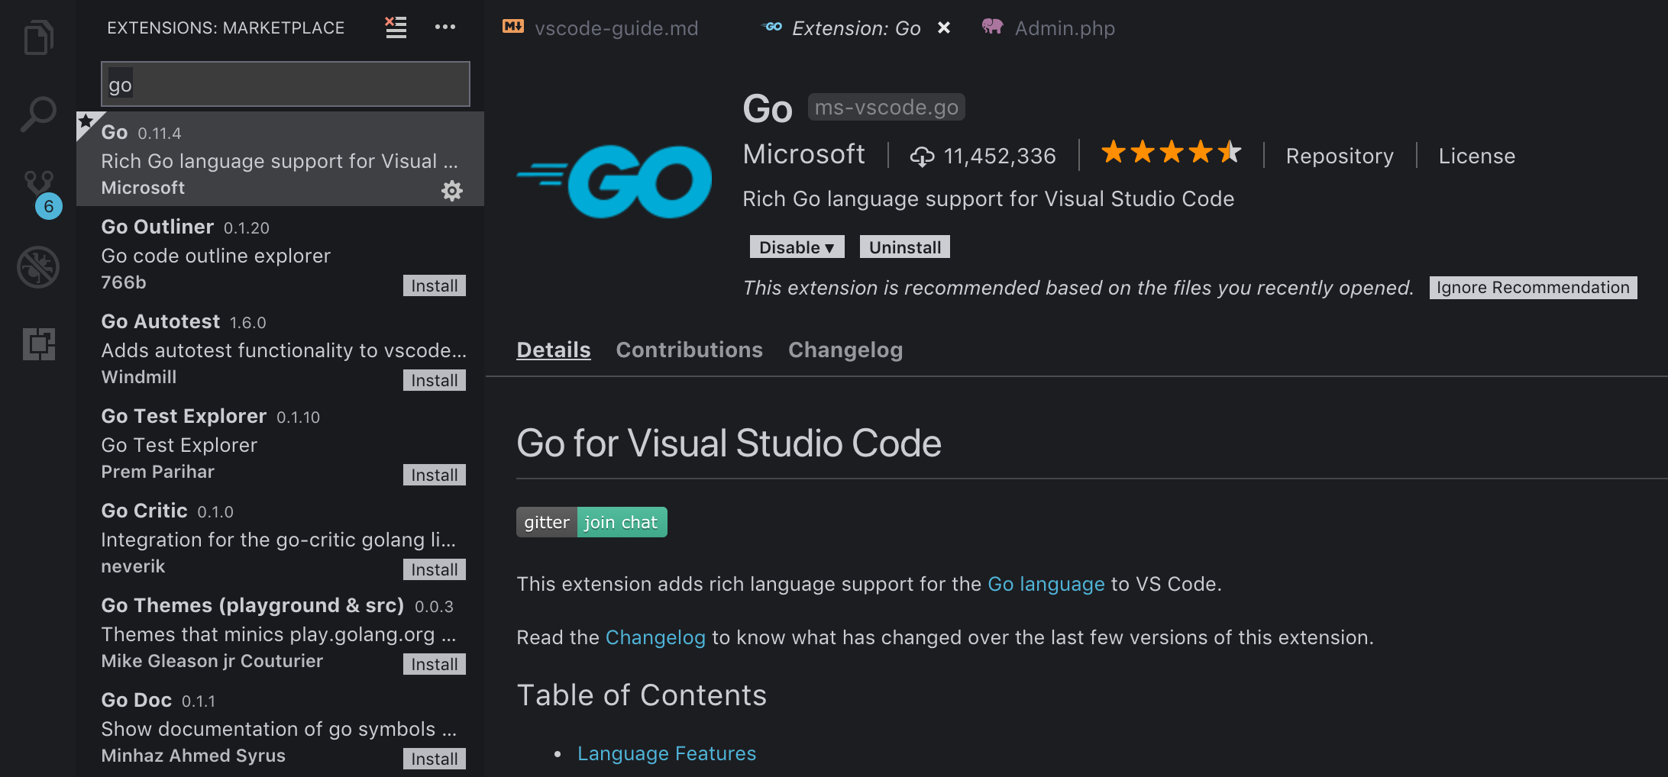Open the Extensions view icon
Image resolution: width=1668 pixels, height=777 pixels.
point(38,343)
